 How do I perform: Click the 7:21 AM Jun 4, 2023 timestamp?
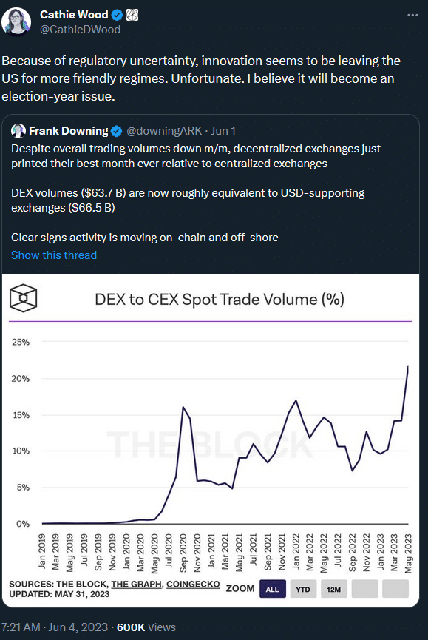(55, 627)
